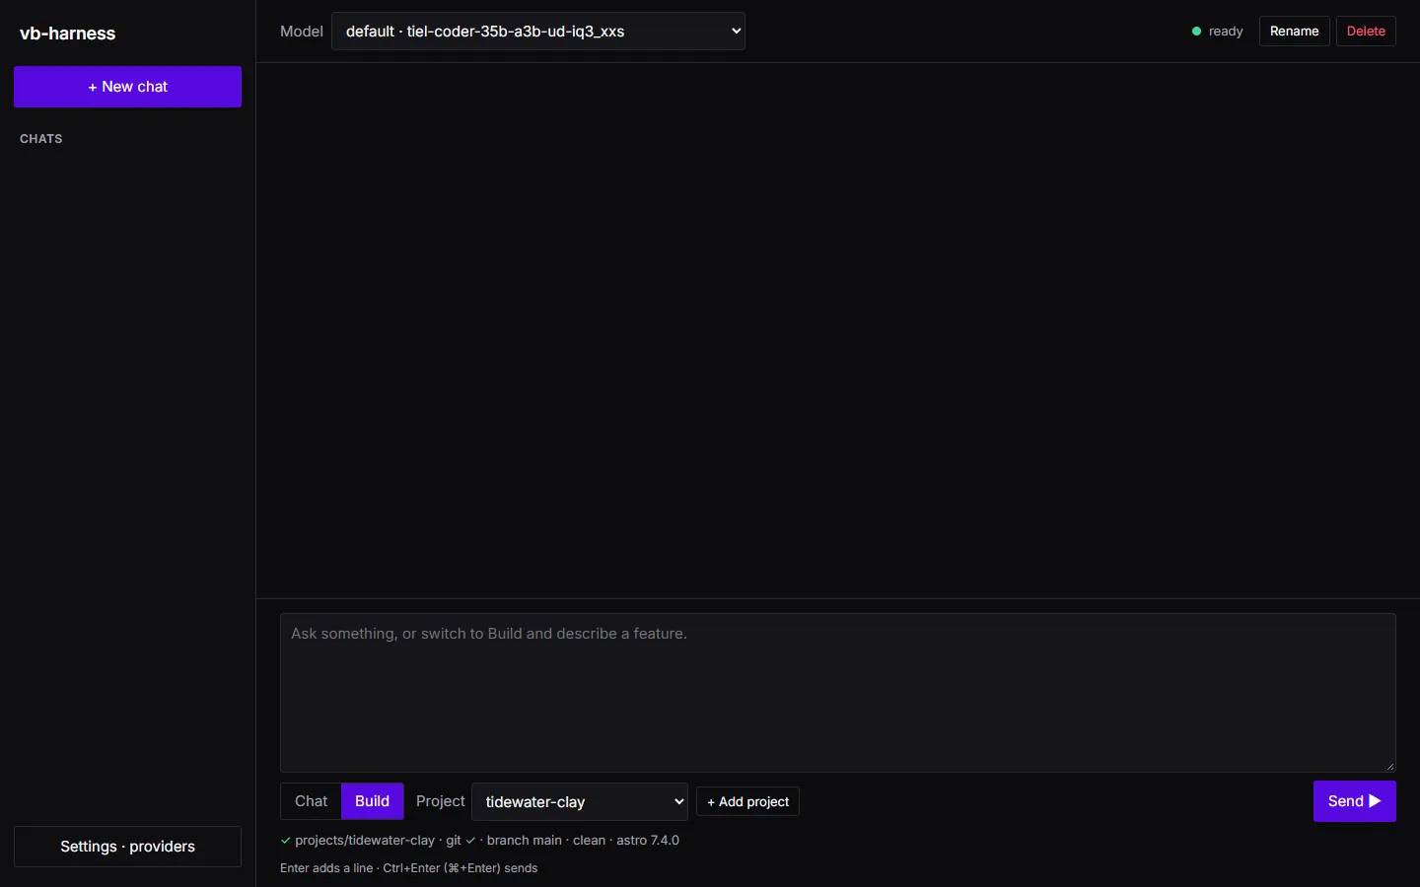Click the astro 7.4.0 version text
The height and width of the screenshot is (887, 1420).
(648, 841)
